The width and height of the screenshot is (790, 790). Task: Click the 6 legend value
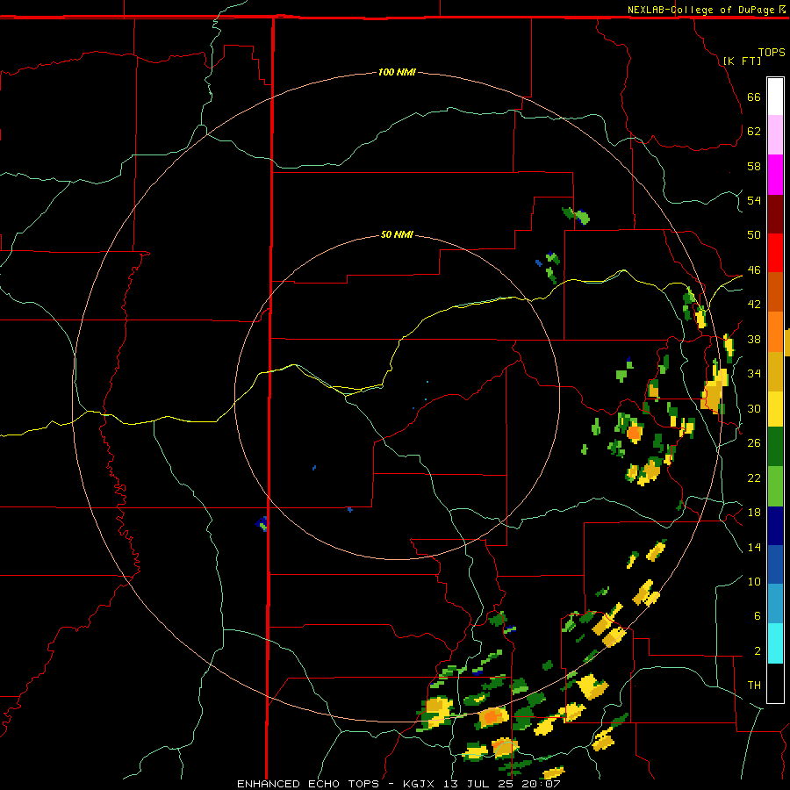point(757,616)
